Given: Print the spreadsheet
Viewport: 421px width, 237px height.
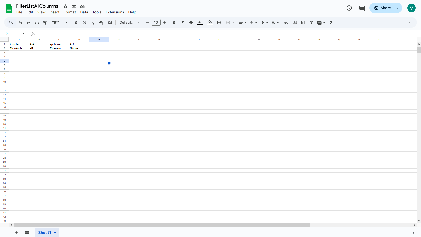Looking at the screenshot, I should pyautogui.click(x=37, y=23).
